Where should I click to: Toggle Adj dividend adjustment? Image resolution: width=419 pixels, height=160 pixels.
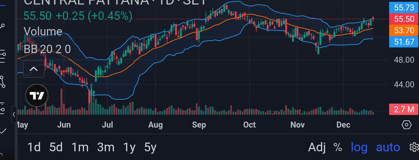pyautogui.click(x=317, y=147)
